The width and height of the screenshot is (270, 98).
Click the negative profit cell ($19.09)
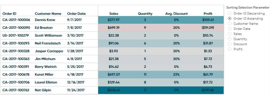click(208, 28)
